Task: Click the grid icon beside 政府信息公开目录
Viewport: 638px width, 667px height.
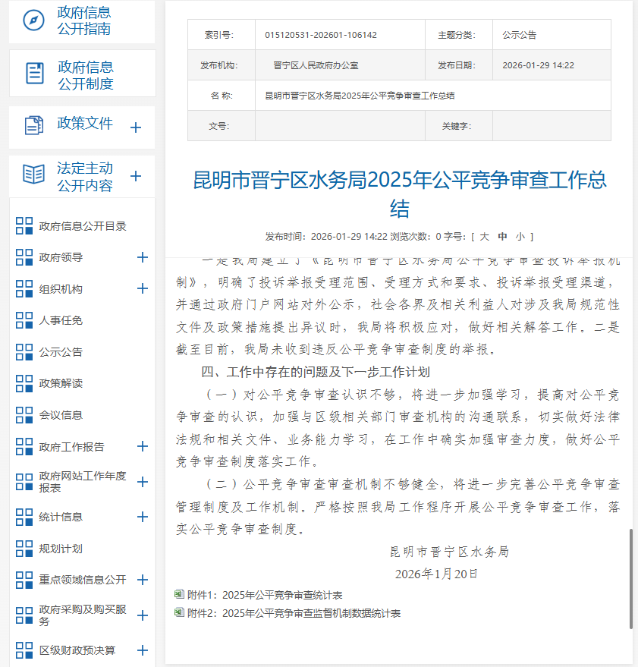Action: click(x=24, y=225)
